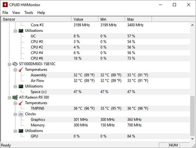Viewport: 196px width, 148px height.
Task: Click the ATI Radeon R9 380 graphics card icon
Action: (15, 97)
